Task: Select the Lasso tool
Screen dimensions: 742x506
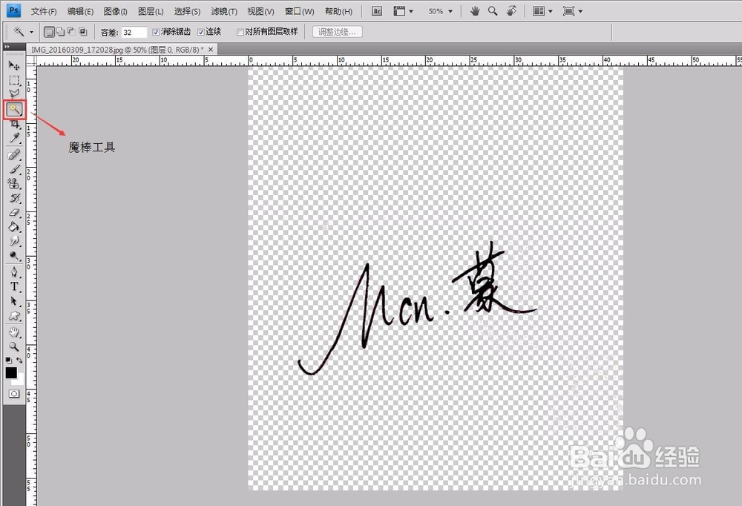Action: click(13, 94)
